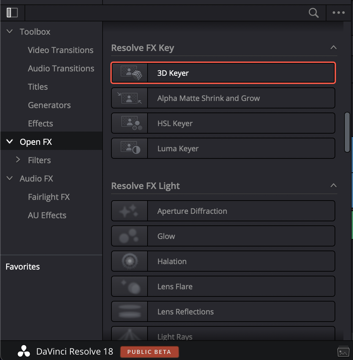Open AU Effects list
The image size is (353, 360).
(x=47, y=216)
